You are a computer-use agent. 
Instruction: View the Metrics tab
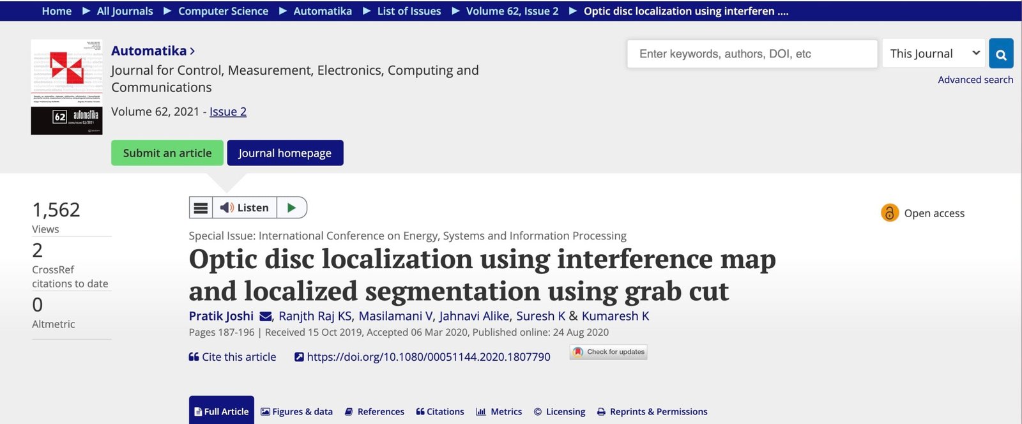pos(499,412)
